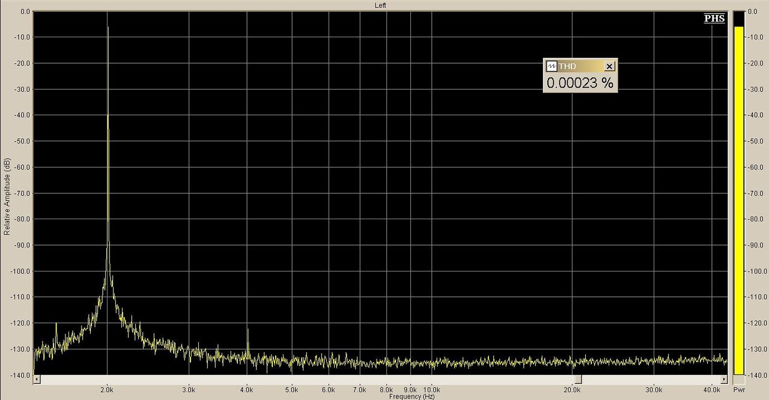Click the "0.0" label on the left amplitude axis

(25, 11)
